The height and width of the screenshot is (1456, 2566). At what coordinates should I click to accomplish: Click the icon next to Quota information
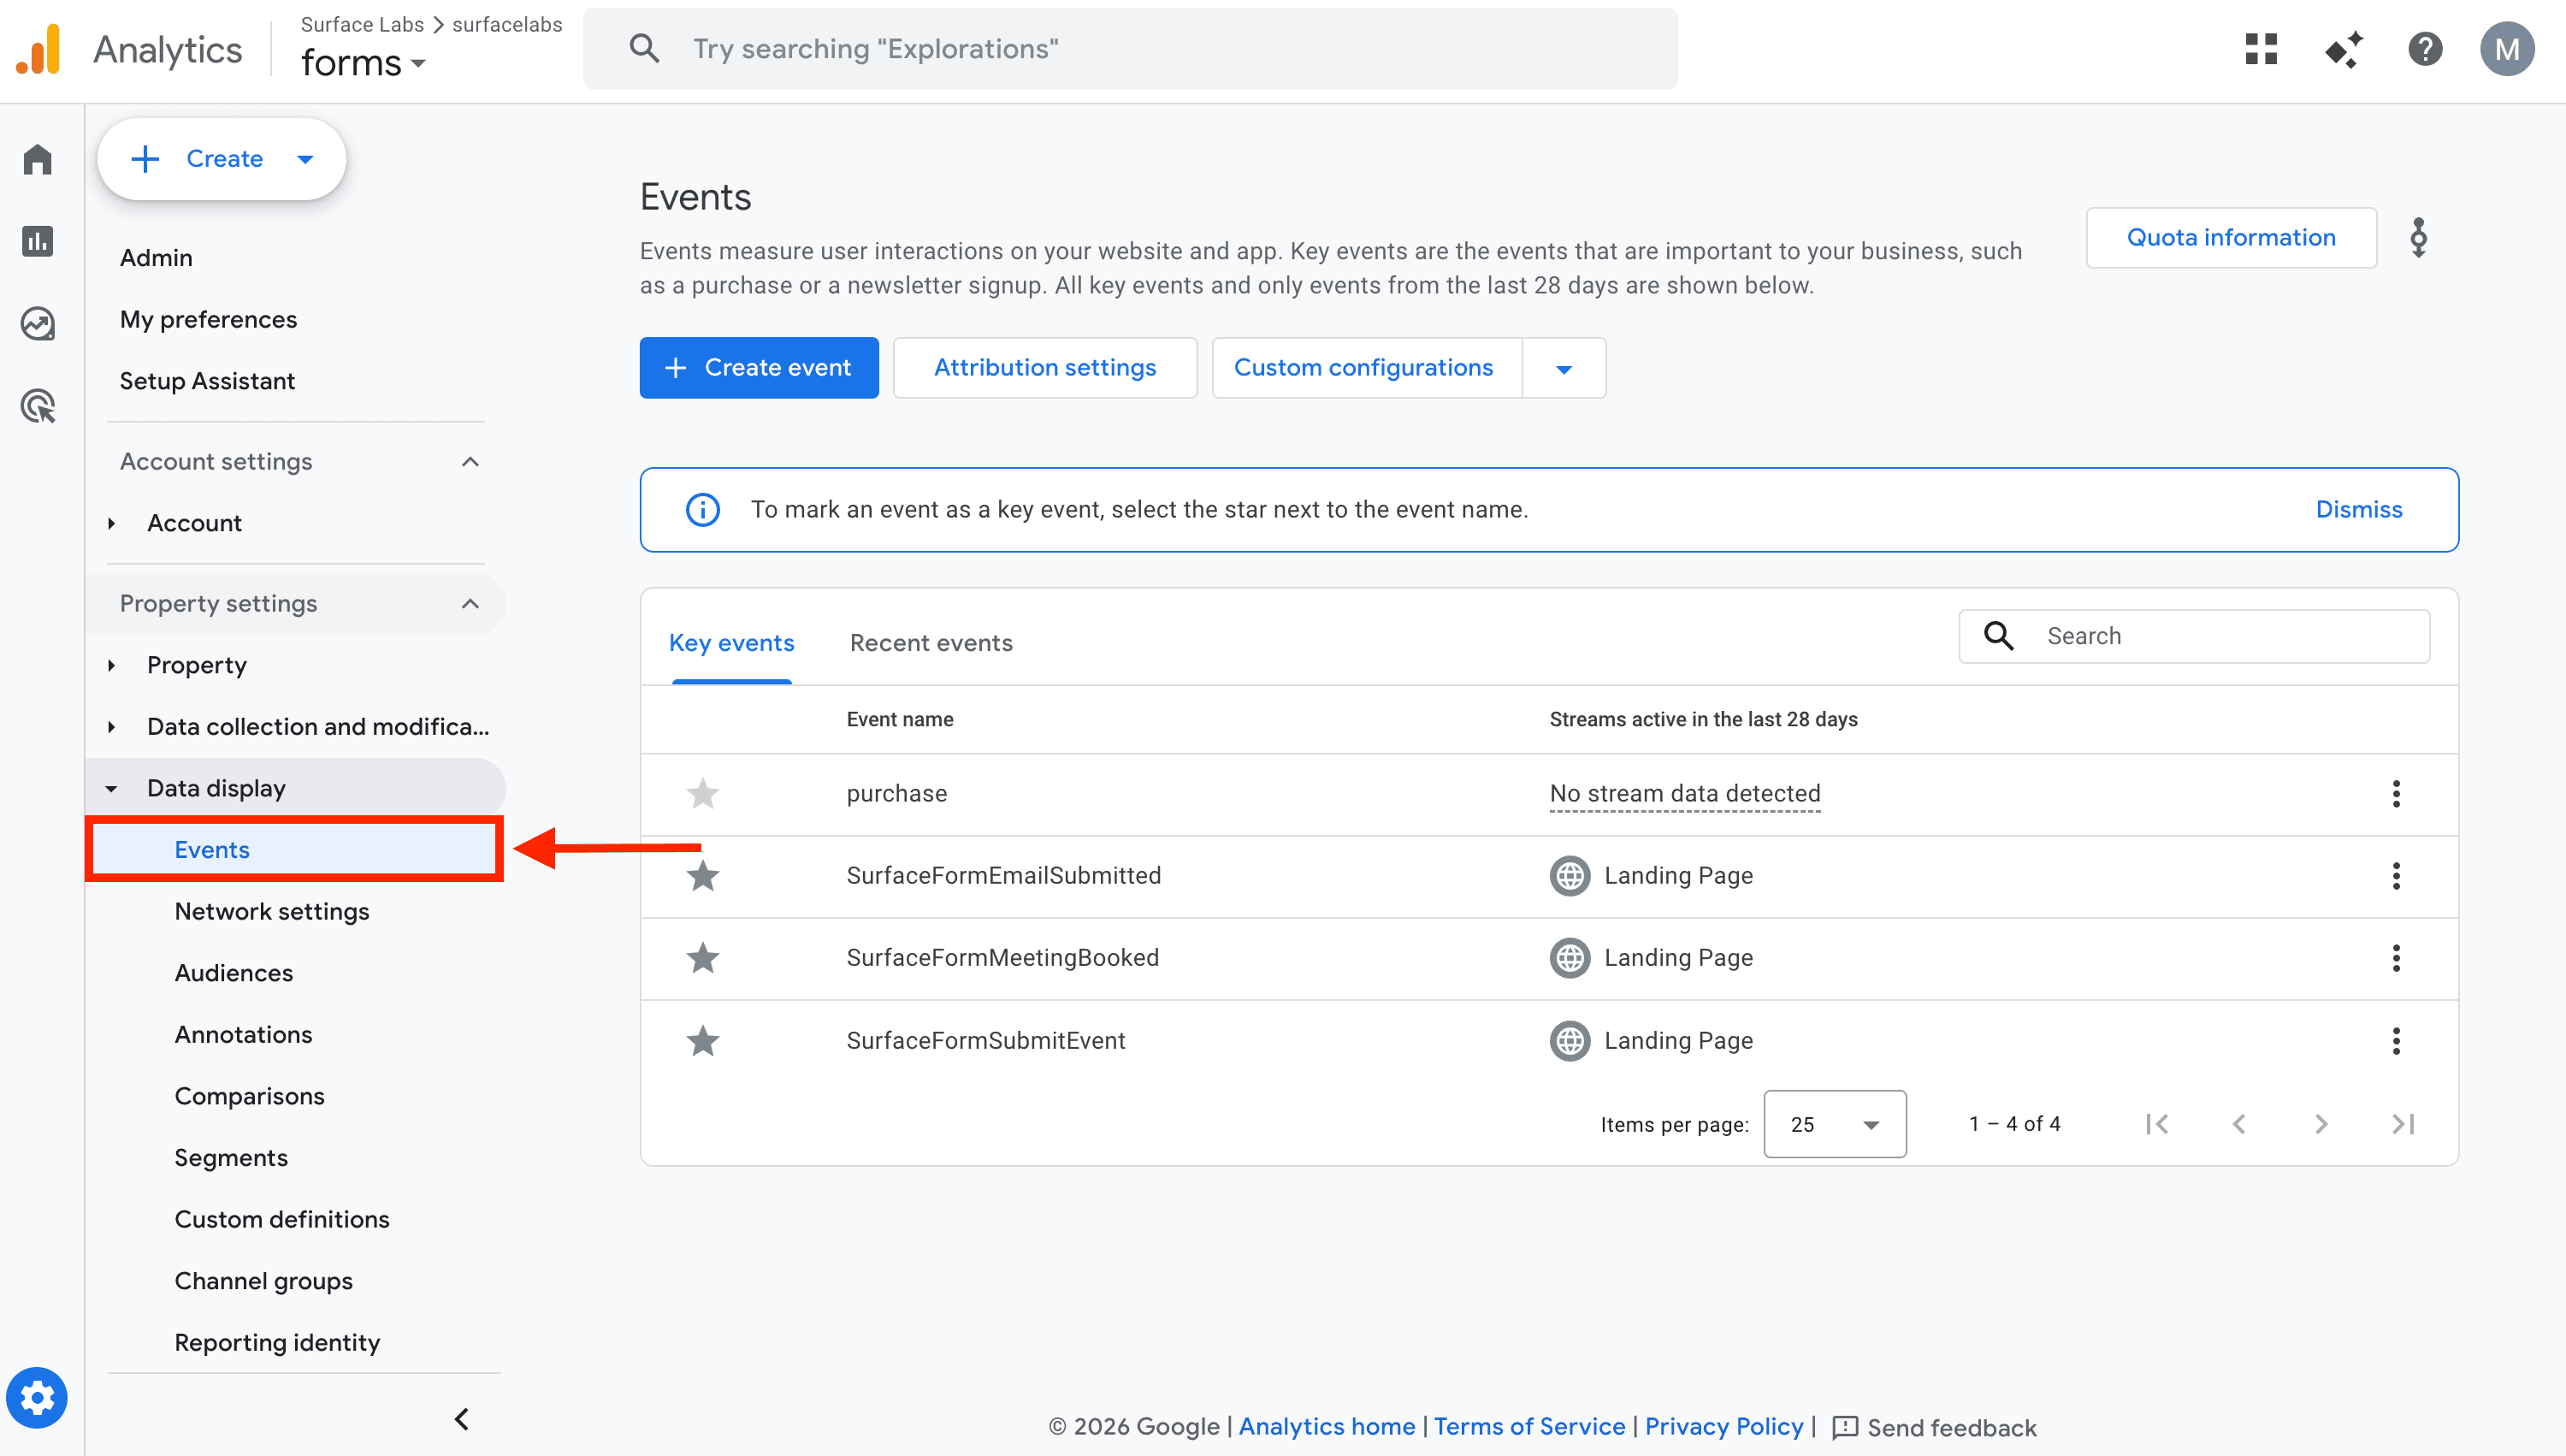[2418, 238]
